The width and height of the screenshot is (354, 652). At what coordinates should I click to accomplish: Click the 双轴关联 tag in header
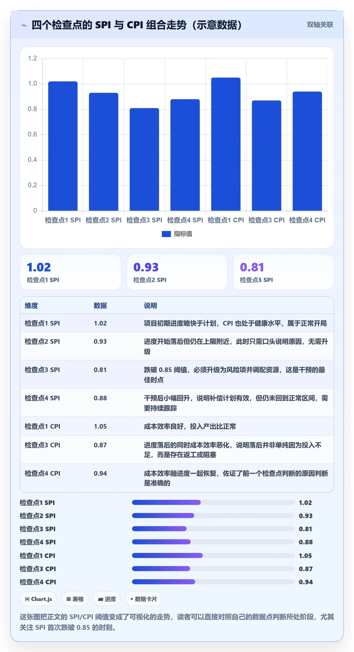coord(320,25)
